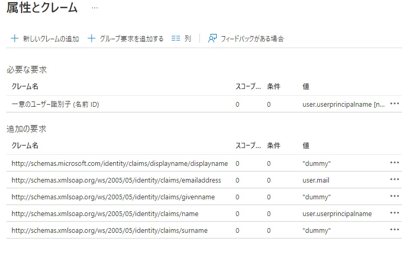The width and height of the screenshot is (402, 260).
Task: Click the フィードバックがある場合 feedback icon
Action: click(x=213, y=39)
